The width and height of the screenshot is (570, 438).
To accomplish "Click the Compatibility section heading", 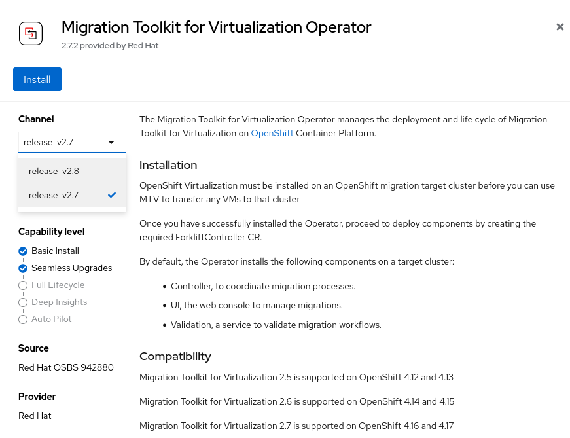I will pyautogui.click(x=175, y=356).
